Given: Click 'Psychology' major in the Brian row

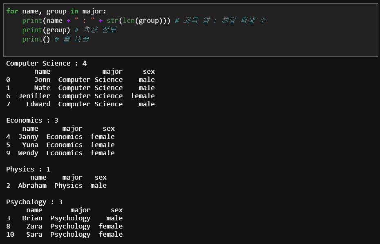Looking at the screenshot, I should pyautogui.click(x=70, y=218).
